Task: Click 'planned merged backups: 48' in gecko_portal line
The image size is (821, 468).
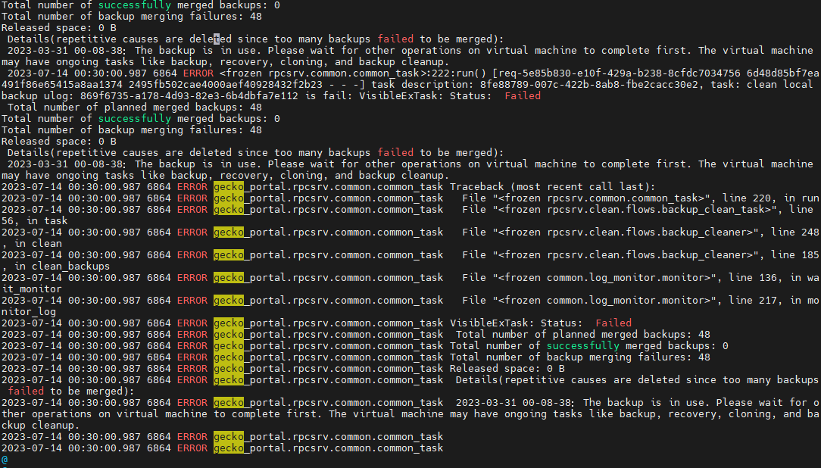Action: click(632, 335)
